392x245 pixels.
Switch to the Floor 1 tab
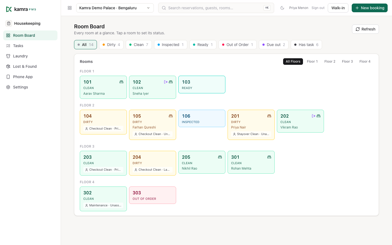click(x=312, y=62)
